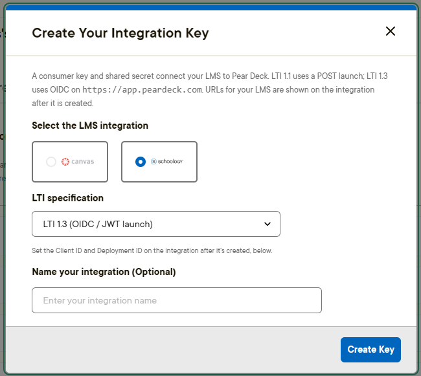Click the 'Select the LMS integration' heading

90,126
